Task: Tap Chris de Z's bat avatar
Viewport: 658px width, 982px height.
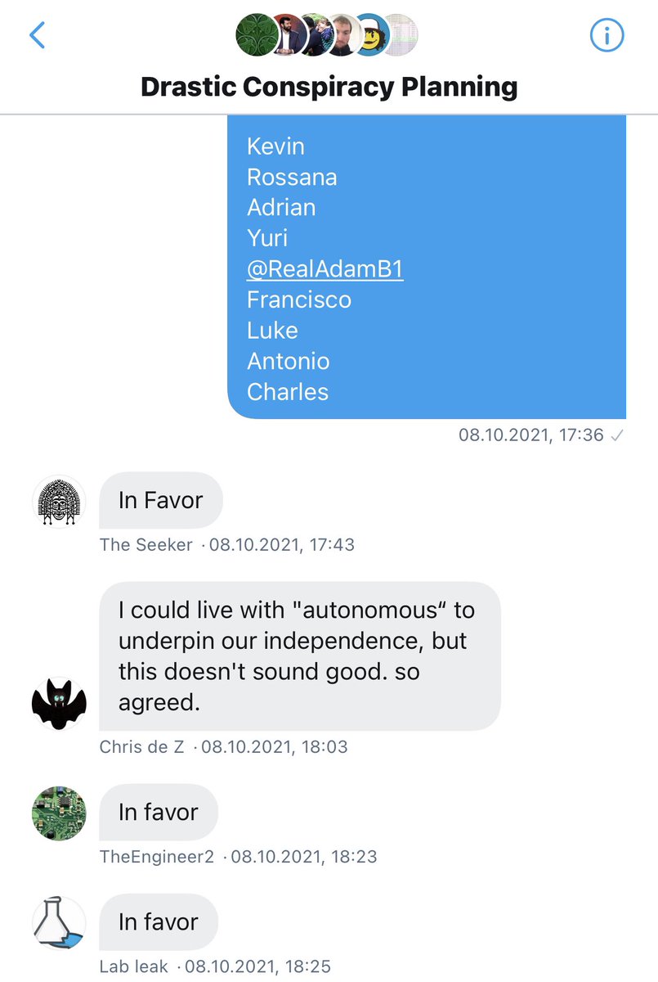Action: click(59, 704)
